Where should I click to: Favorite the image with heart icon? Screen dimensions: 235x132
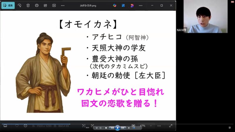[17, 126]
